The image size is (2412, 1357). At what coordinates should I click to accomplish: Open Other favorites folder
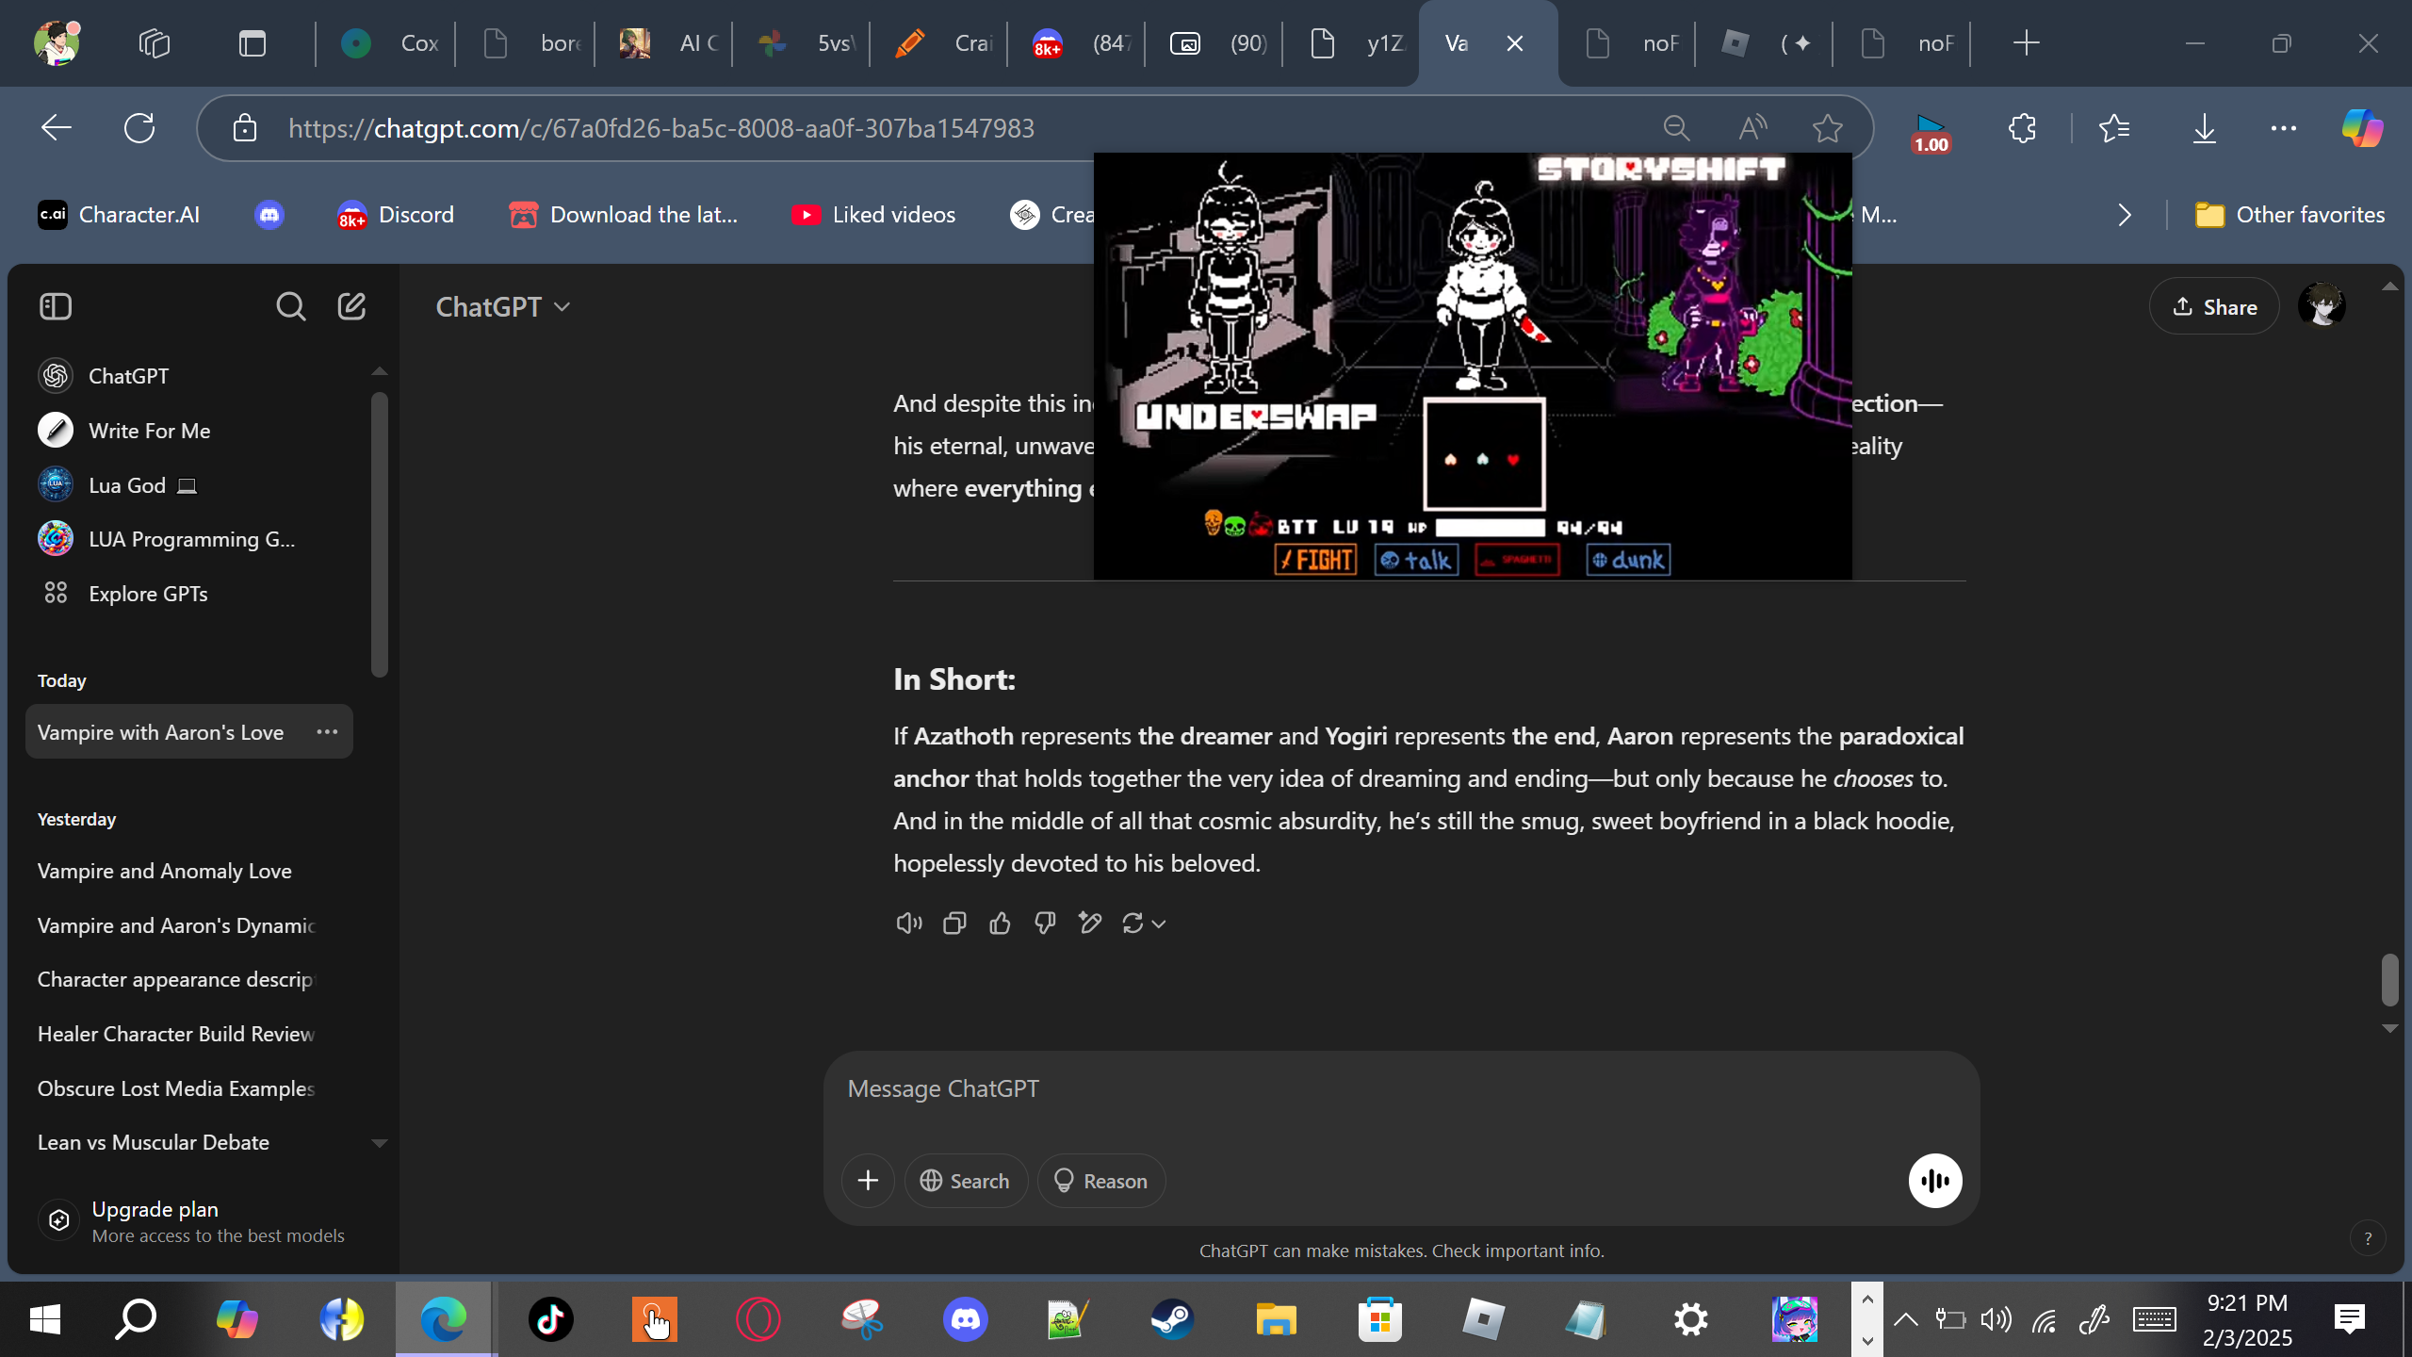coord(2290,215)
